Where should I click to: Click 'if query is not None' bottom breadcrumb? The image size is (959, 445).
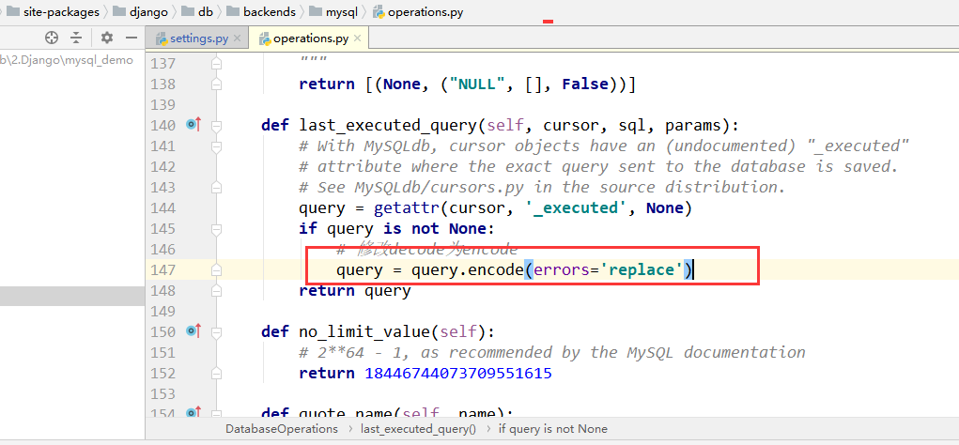pyautogui.click(x=553, y=429)
